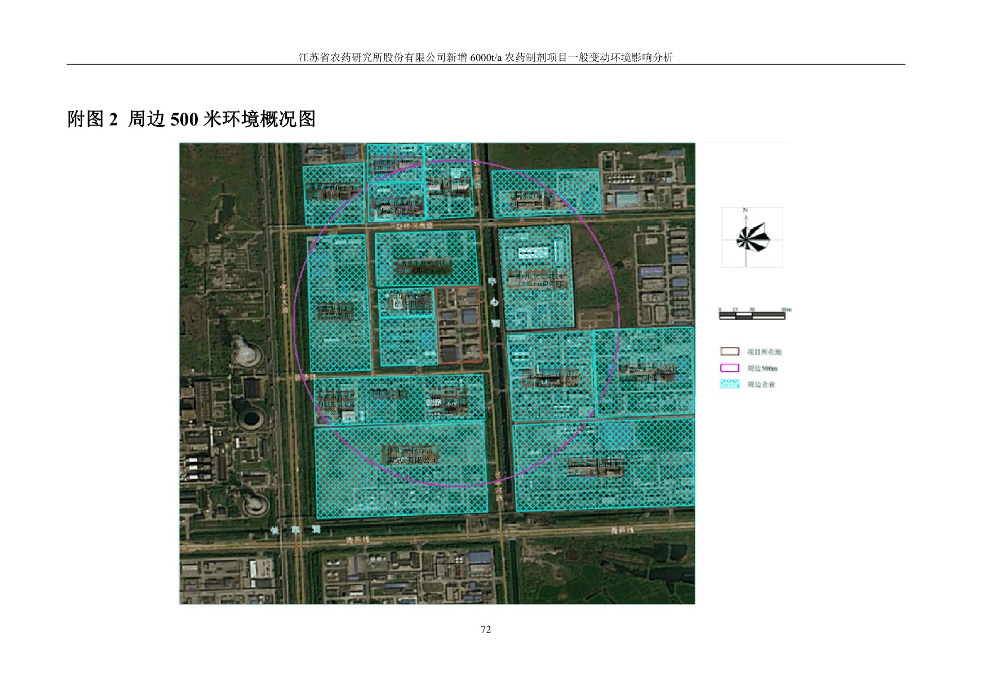Click the 项目所在地 legend label
The height and width of the screenshot is (699, 989).
pyautogui.click(x=764, y=352)
